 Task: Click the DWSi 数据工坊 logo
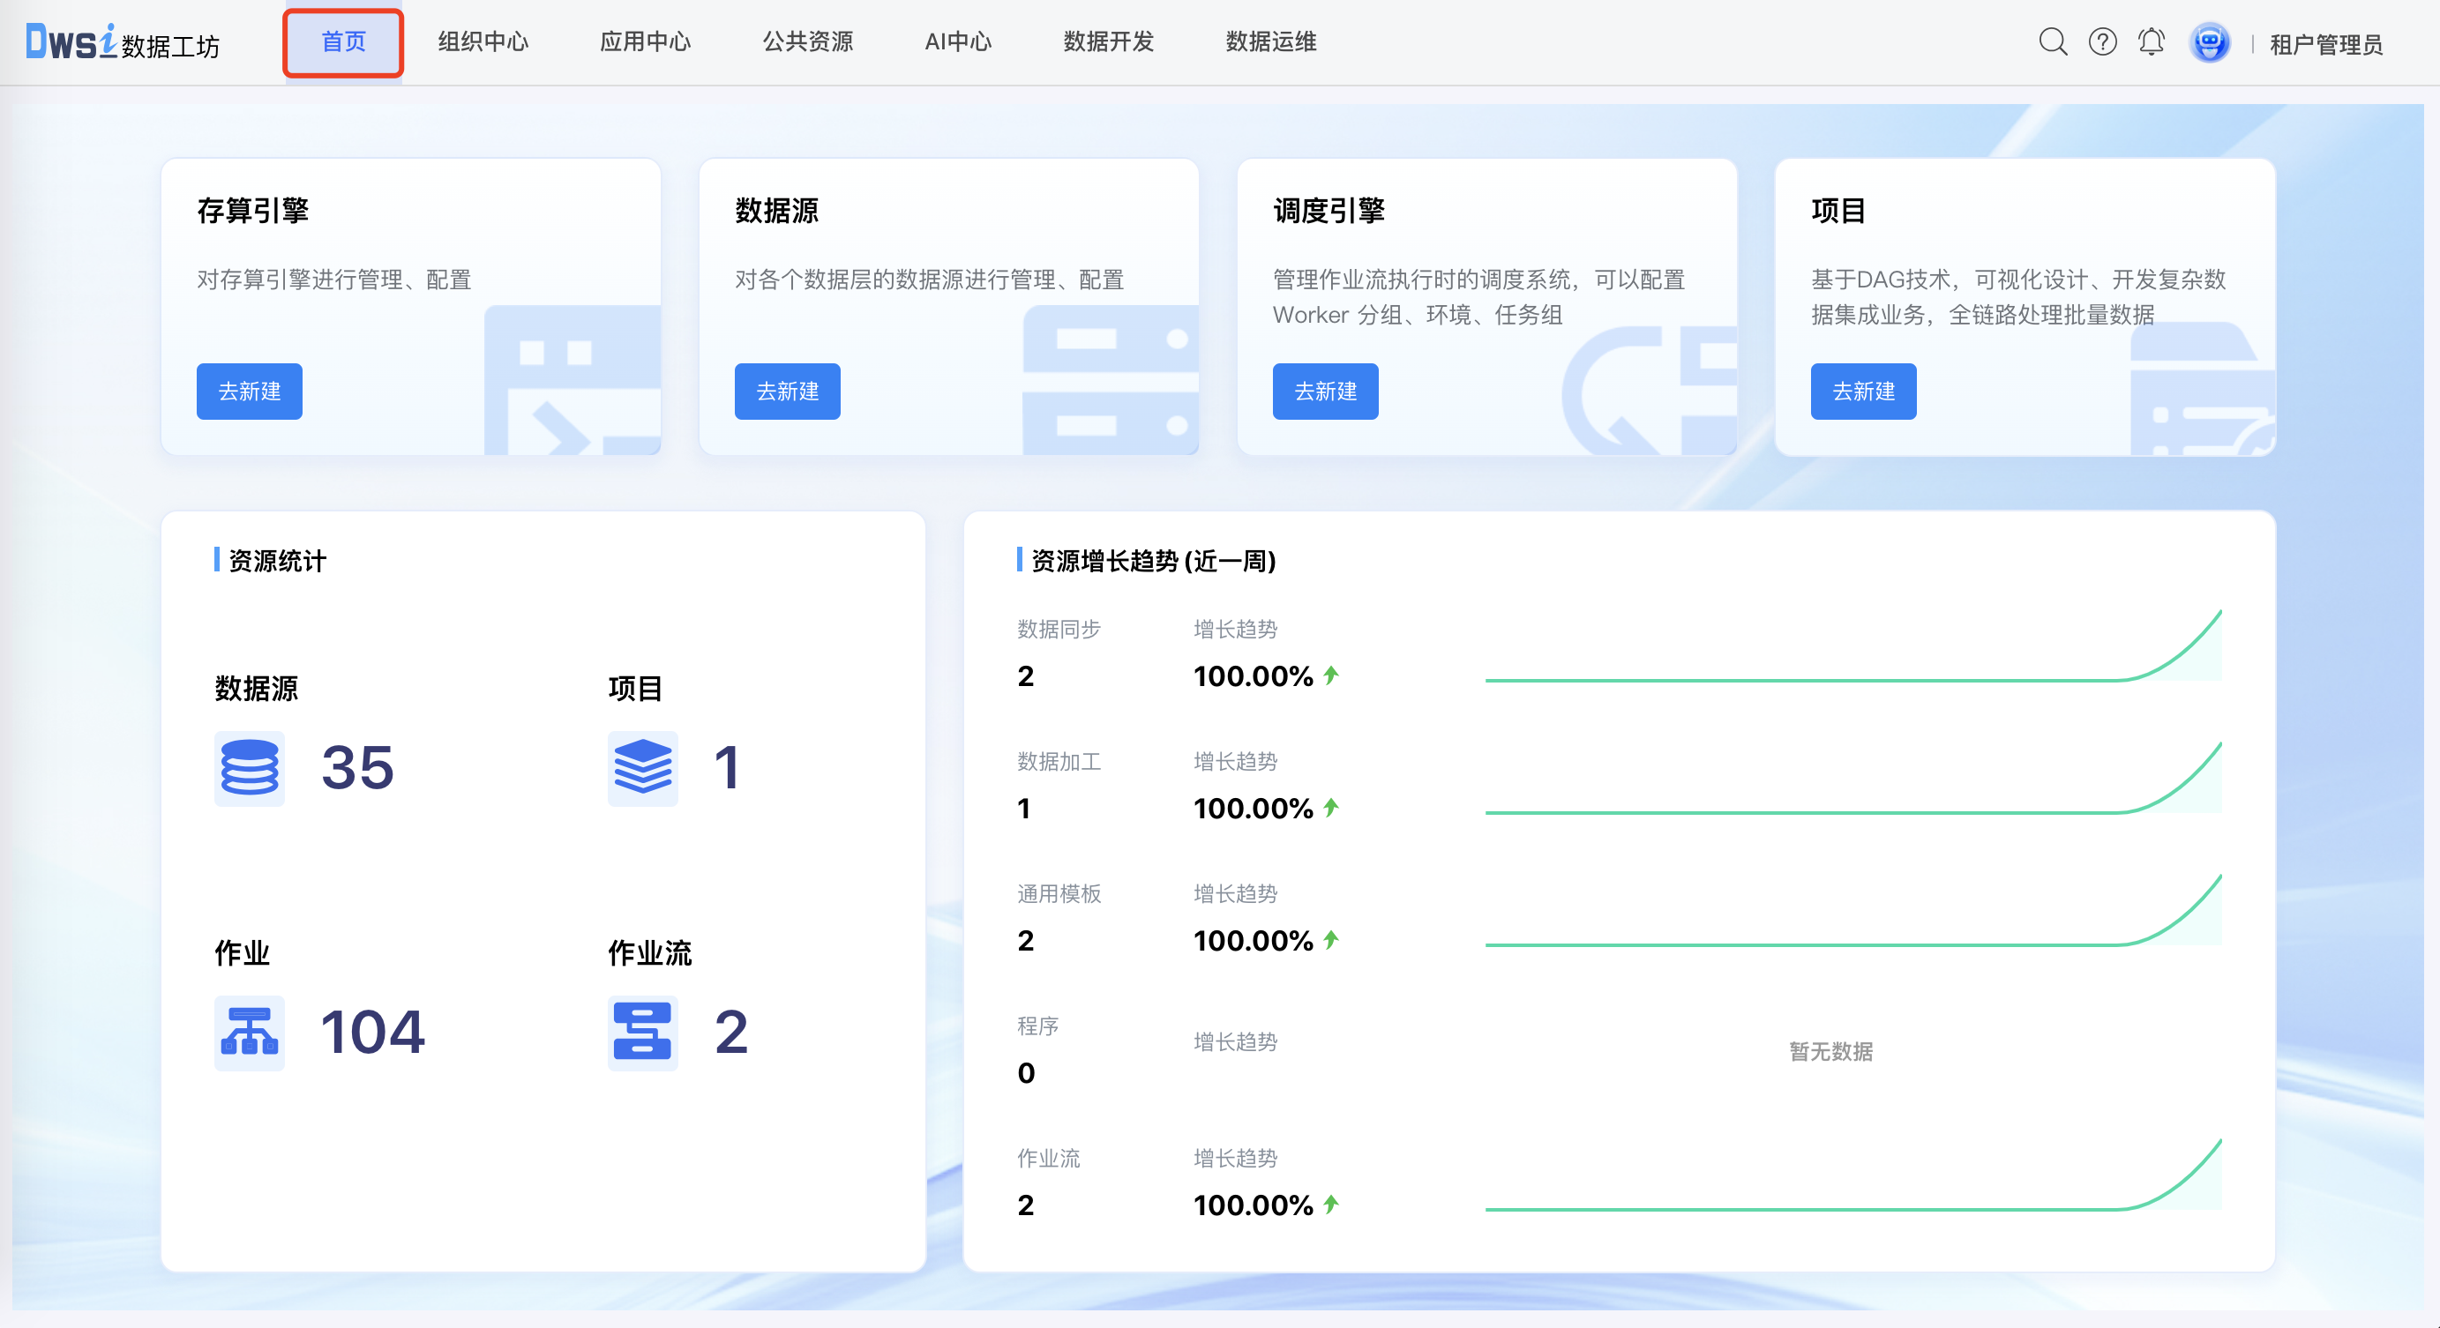tap(123, 41)
